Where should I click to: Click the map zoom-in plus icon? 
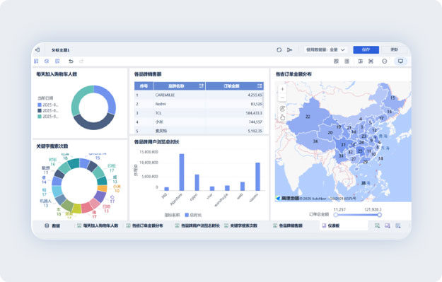(282, 89)
